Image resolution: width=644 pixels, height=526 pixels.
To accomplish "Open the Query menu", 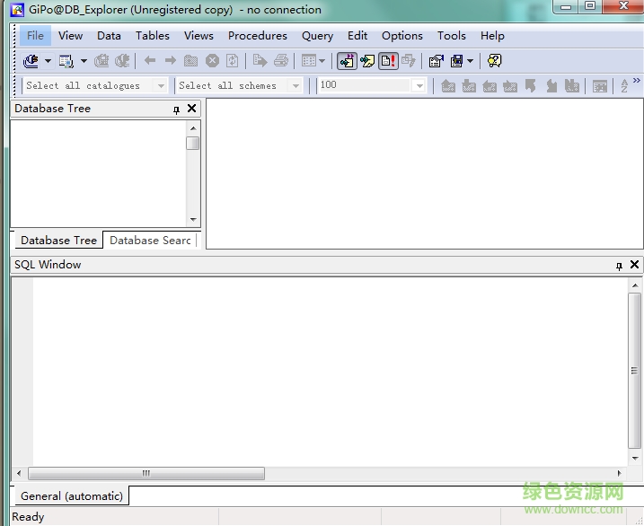I will point(317,36).
